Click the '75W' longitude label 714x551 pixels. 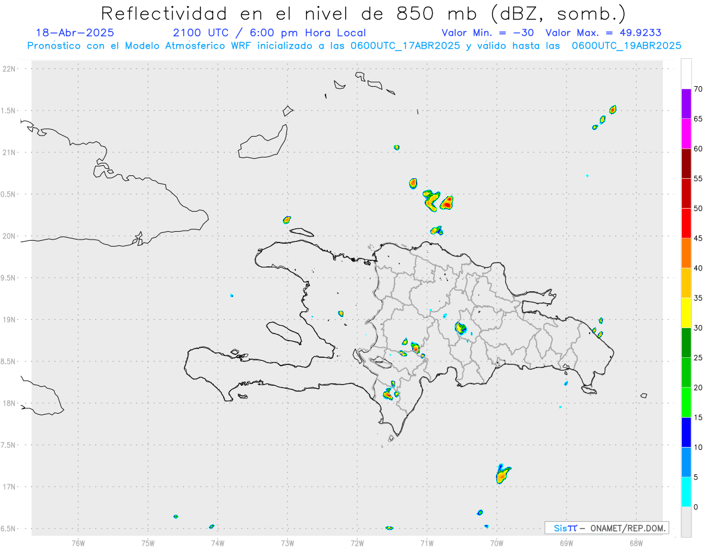click(x=148, y=543)
